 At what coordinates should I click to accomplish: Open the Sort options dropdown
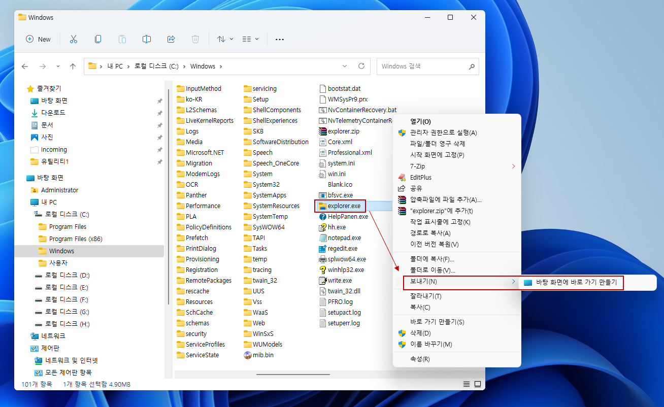[225, 39]
